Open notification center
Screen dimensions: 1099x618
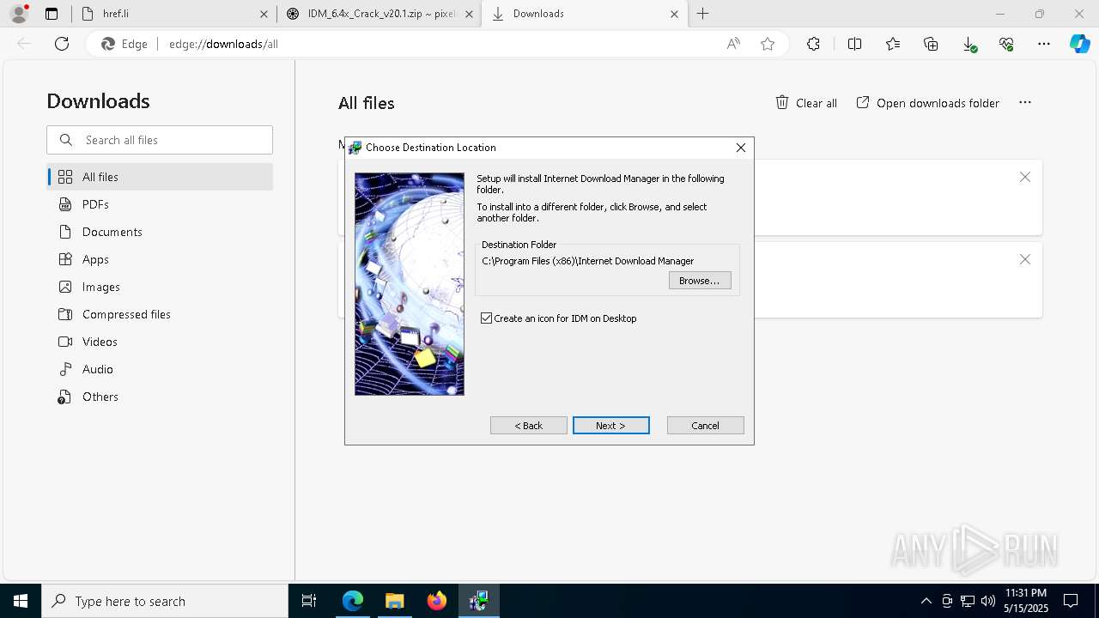pyautogui.click(x=1071, y=601)
